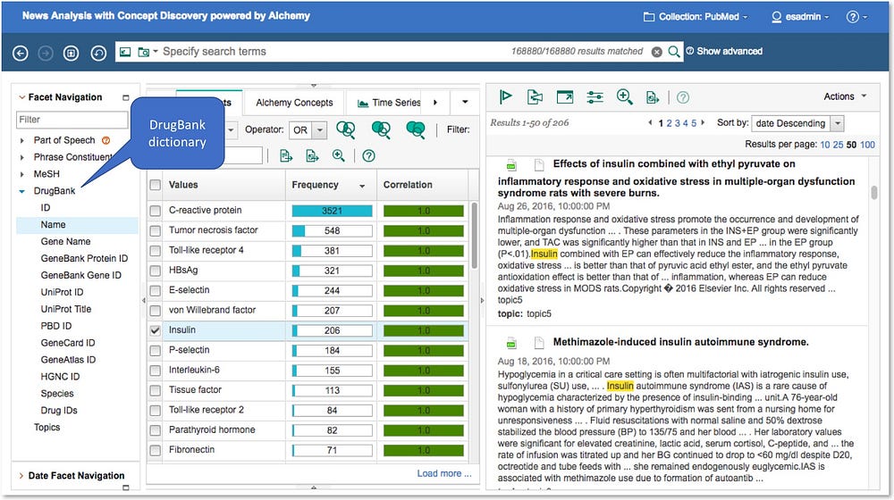Click the zoom-in magnifier in facets toolbar
Viewport: 894px width, 500px height.
coord(339,155)
